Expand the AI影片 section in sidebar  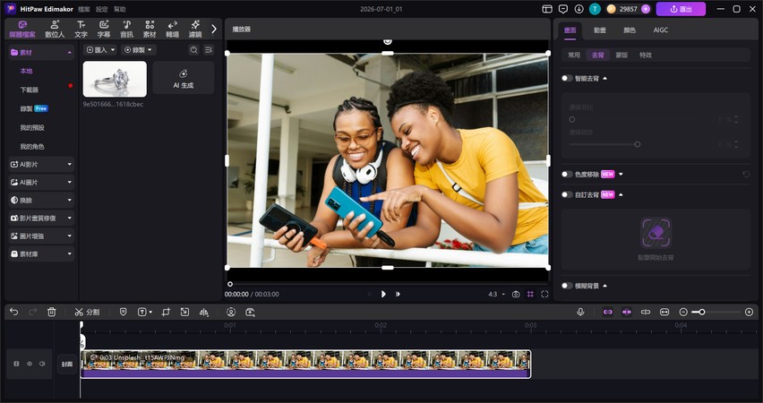click(41, 165)
